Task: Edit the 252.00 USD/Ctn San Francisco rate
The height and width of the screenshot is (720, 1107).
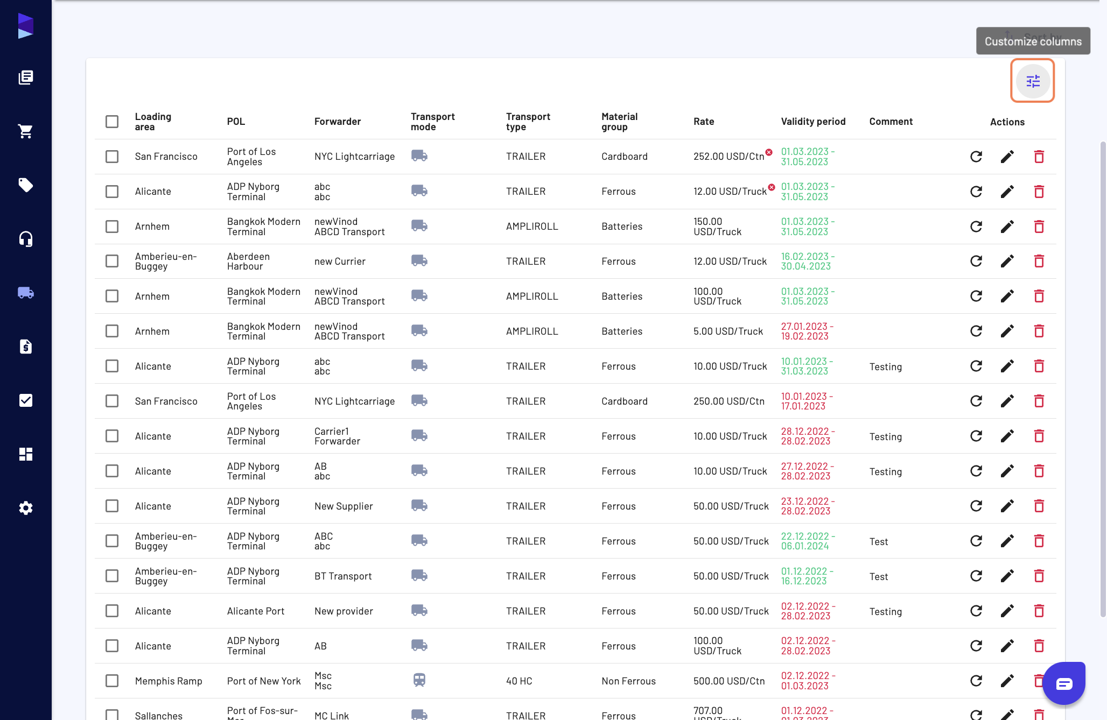Action: (x=1007, y=157)
